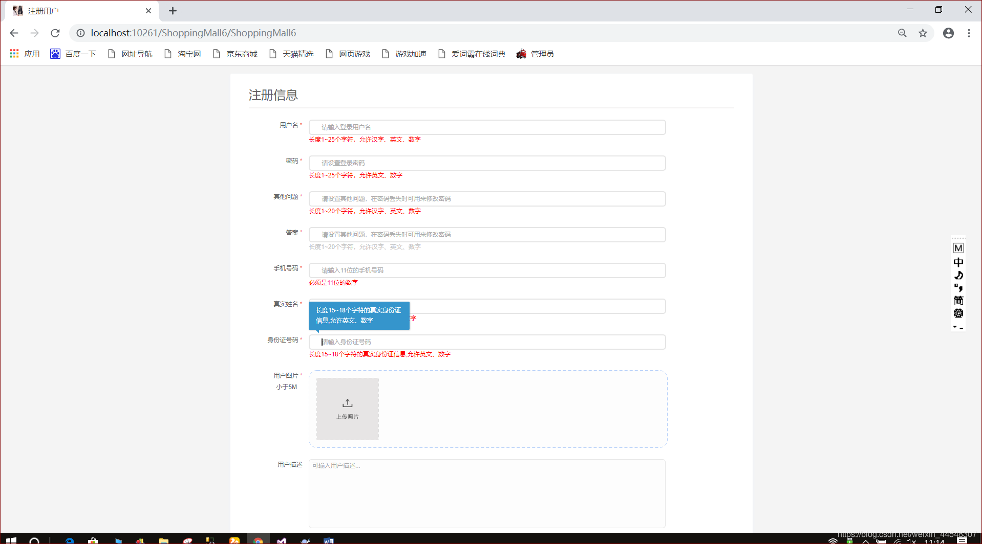Image resolution: width=982 pixels, height=544 pixels.
Task: Focus the 其他问题 input field
Action: tap(487, 199)
